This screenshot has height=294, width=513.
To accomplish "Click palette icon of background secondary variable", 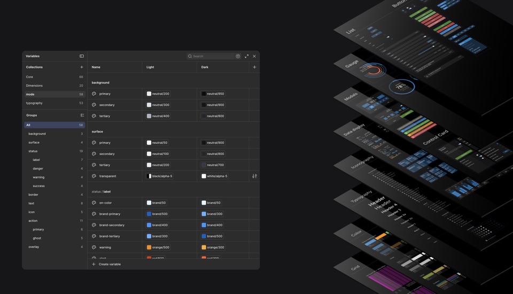I will (94, 105).
